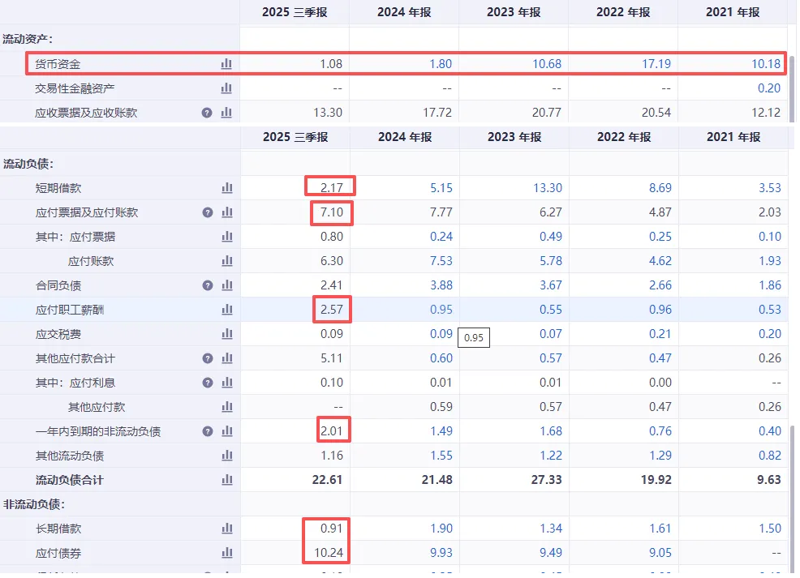Open 交易性金融资产 2021 value 0.20 link
The height and width of the screenshot is (578, 800).
pyautogui.click(x=769, y=88)
